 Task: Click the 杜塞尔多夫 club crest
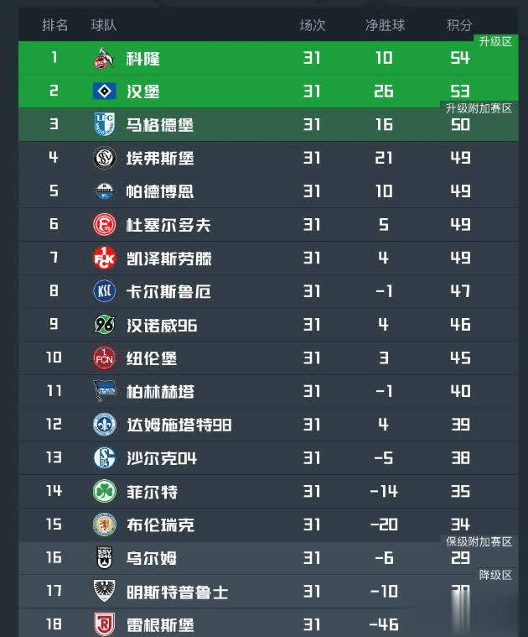104,225
